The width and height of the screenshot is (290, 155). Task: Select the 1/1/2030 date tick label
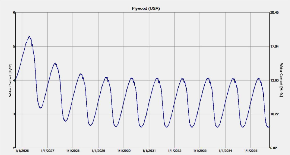[124, 151]
